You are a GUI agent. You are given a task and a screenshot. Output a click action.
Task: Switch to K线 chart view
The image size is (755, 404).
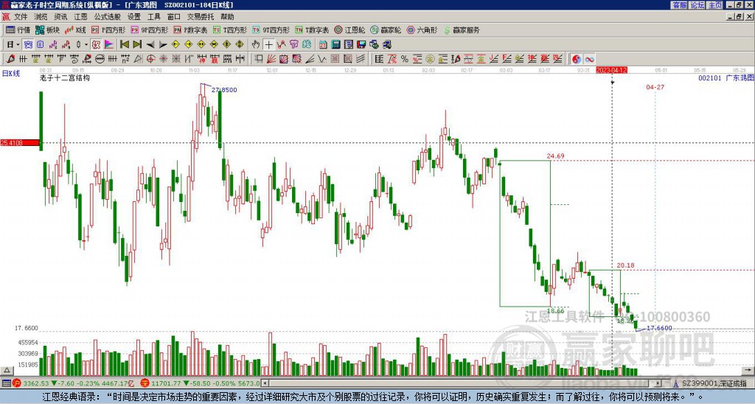76,29
